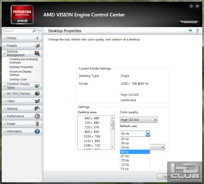This screenshot has width=204, height=184.
Task: Click the Gaming controller icon
Action: (x=37, y=108)
